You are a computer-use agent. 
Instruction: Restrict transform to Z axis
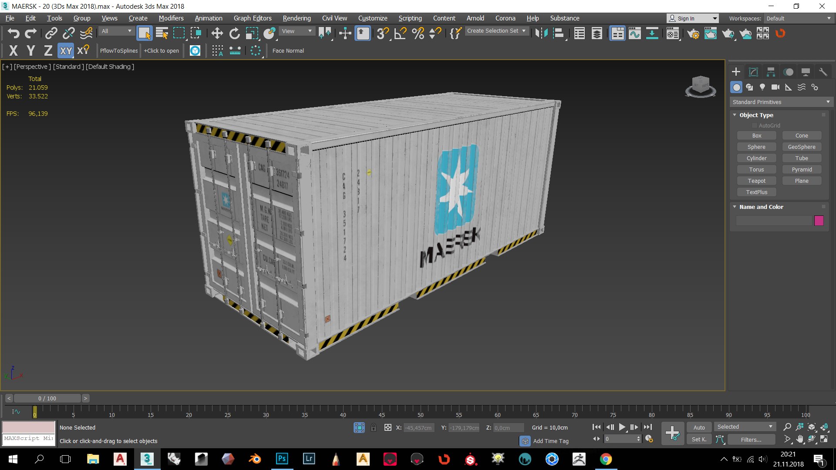click(x=48, y=50)
